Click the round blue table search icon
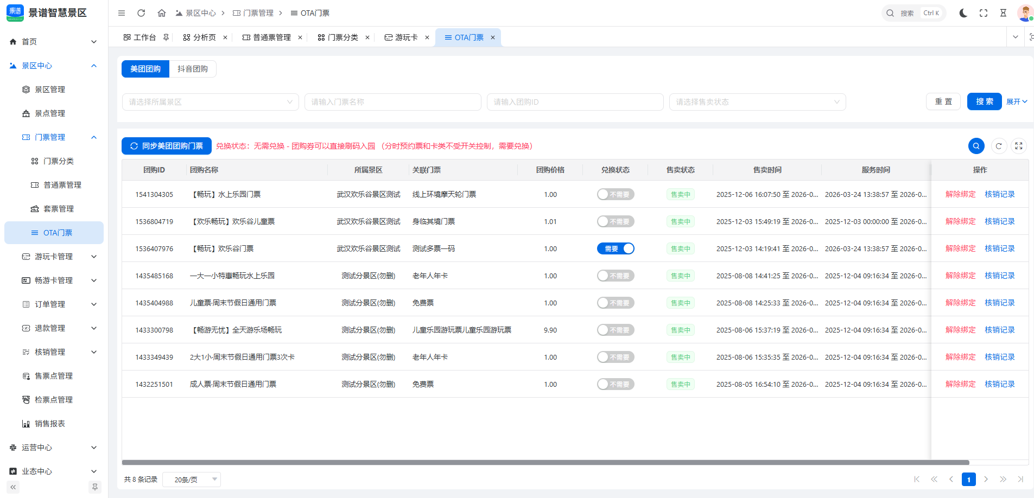The width and height of the screenshot is (1034, 498). coord(976,146)
